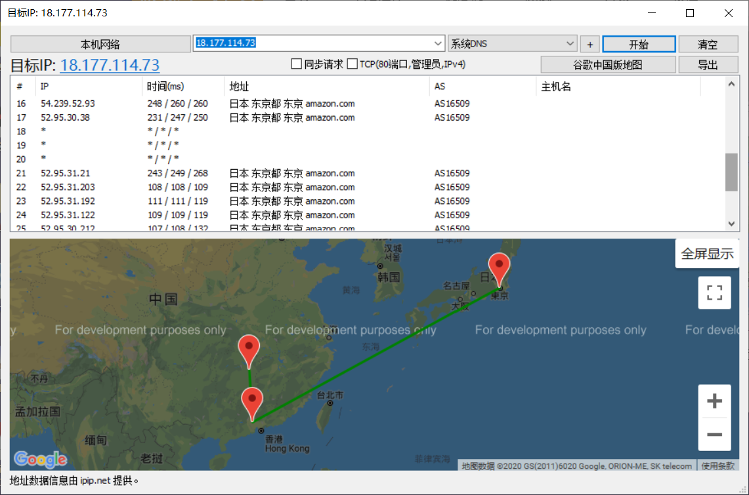The height and width of the screenshot is (495, 749).
Task: Expand the target IP address dropdown
Action: 439,43
